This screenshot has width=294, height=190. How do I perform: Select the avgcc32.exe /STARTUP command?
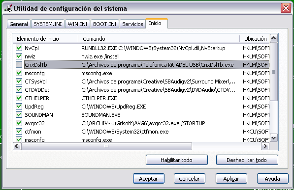143,123
